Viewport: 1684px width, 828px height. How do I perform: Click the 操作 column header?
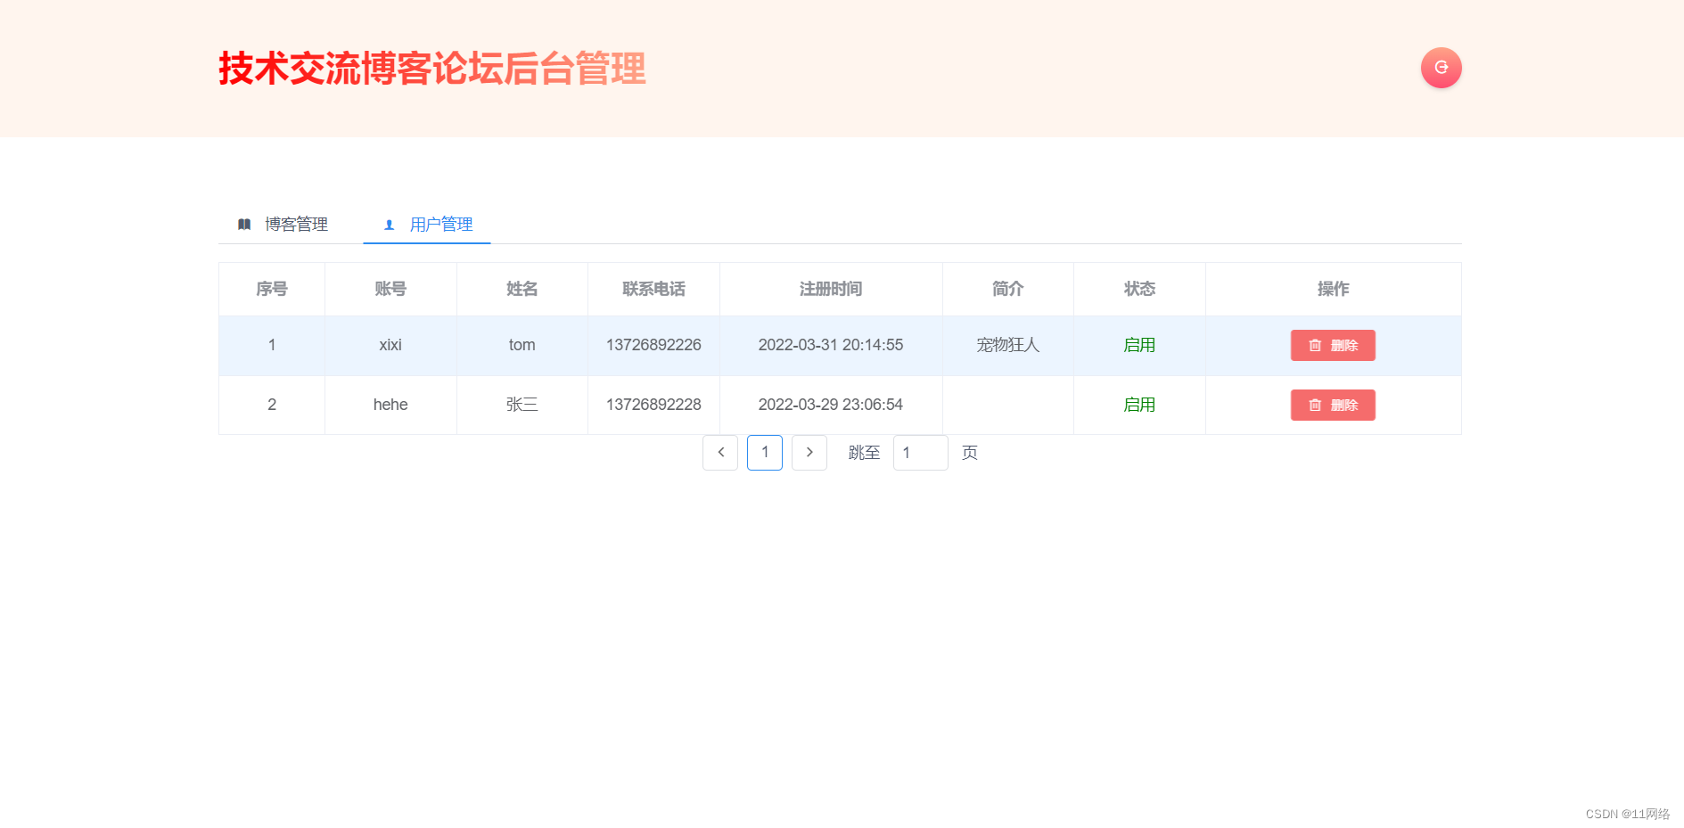(x=1334, y=289)
